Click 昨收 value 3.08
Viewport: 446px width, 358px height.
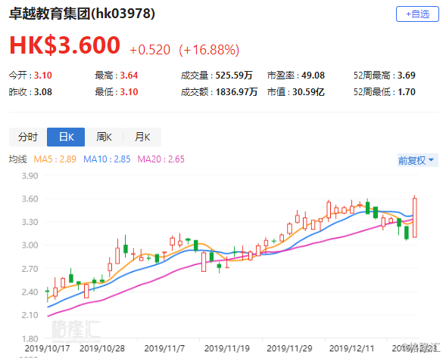click(x=43, y=92)
